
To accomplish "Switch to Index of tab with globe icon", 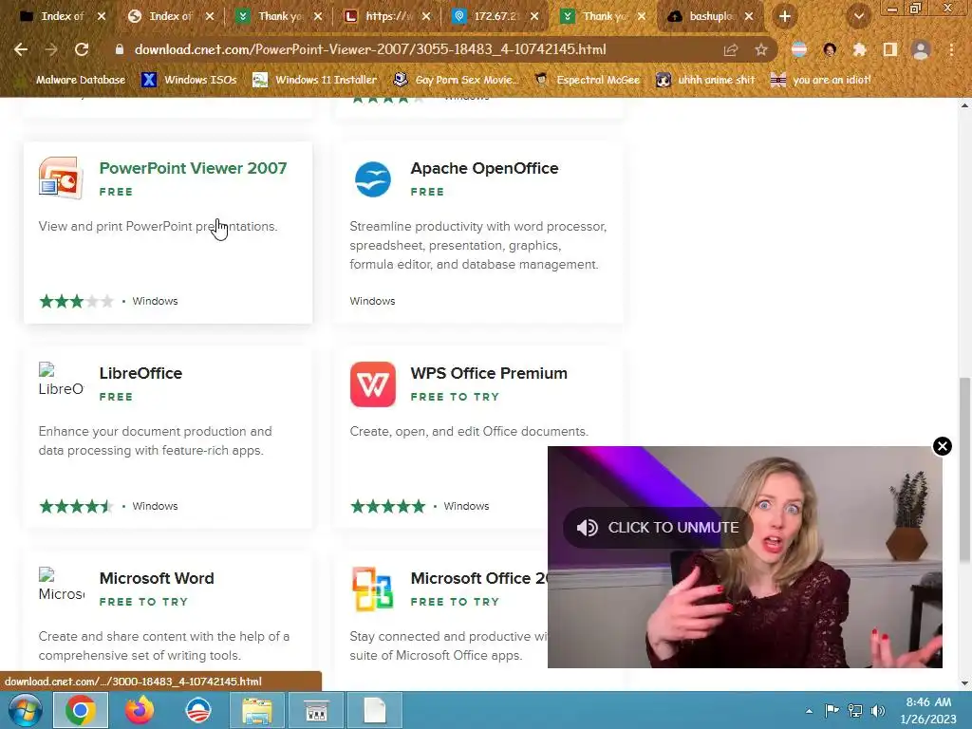I will pos(171,17).
